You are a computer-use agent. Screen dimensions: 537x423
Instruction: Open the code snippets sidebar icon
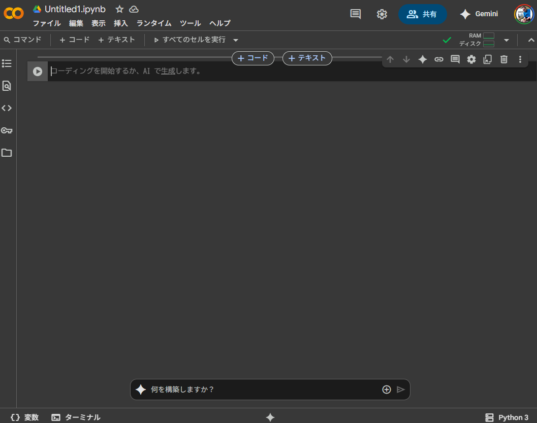pyautogui.click(x=7, y=108)
